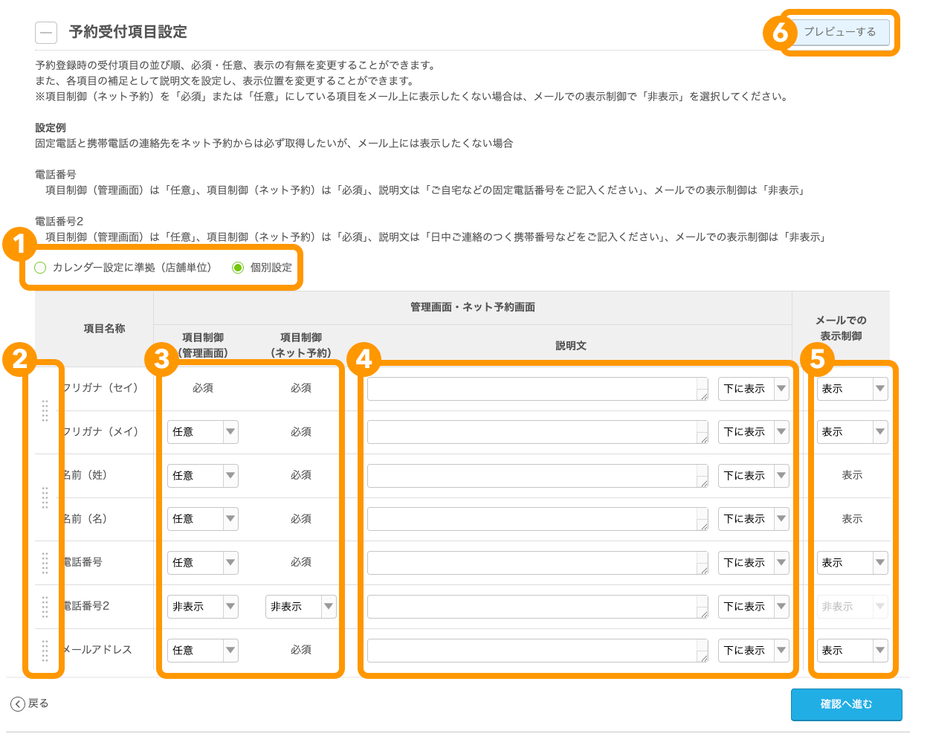
Task: Grab drag handle for フリガナ rows
Action: (x=45, y=410)
